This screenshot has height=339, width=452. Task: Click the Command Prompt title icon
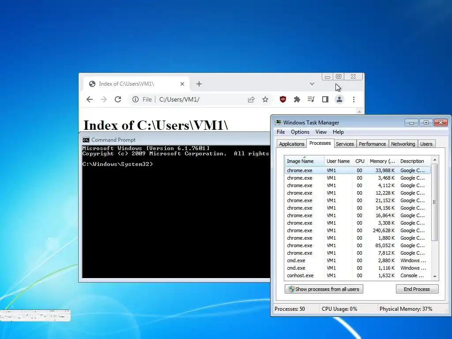coord(86,140)
